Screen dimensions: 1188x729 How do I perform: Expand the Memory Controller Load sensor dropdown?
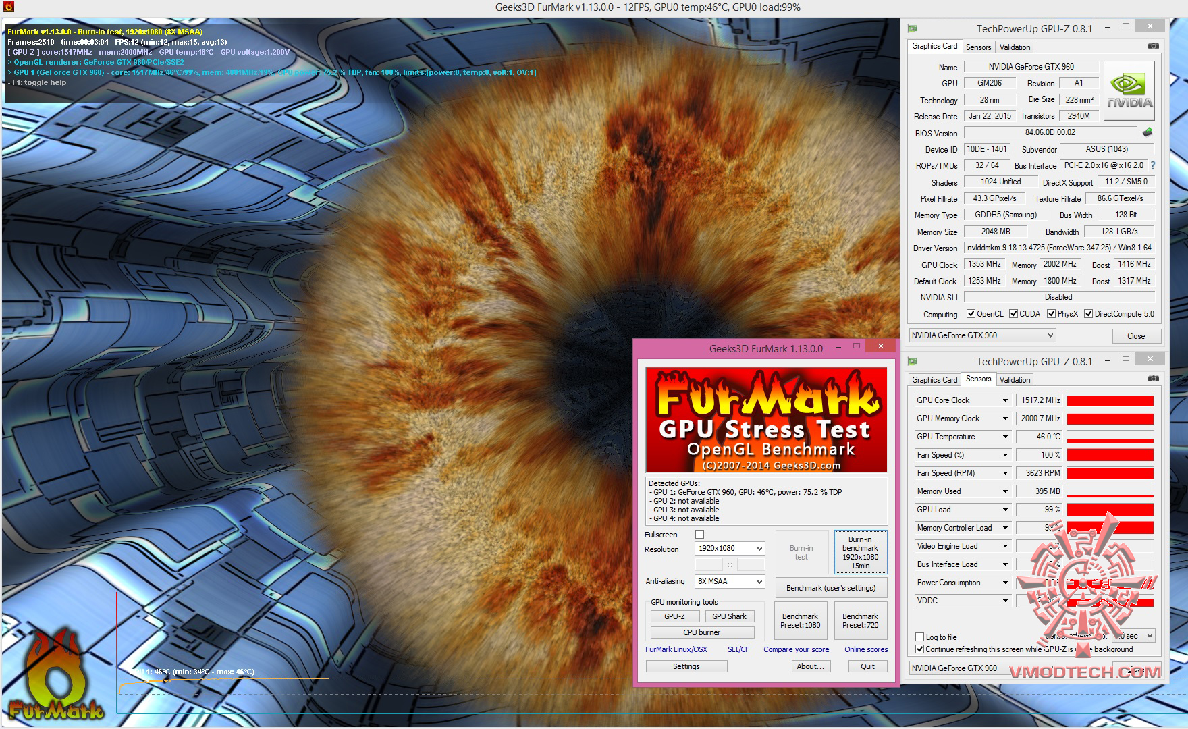tap(1005, 528)
